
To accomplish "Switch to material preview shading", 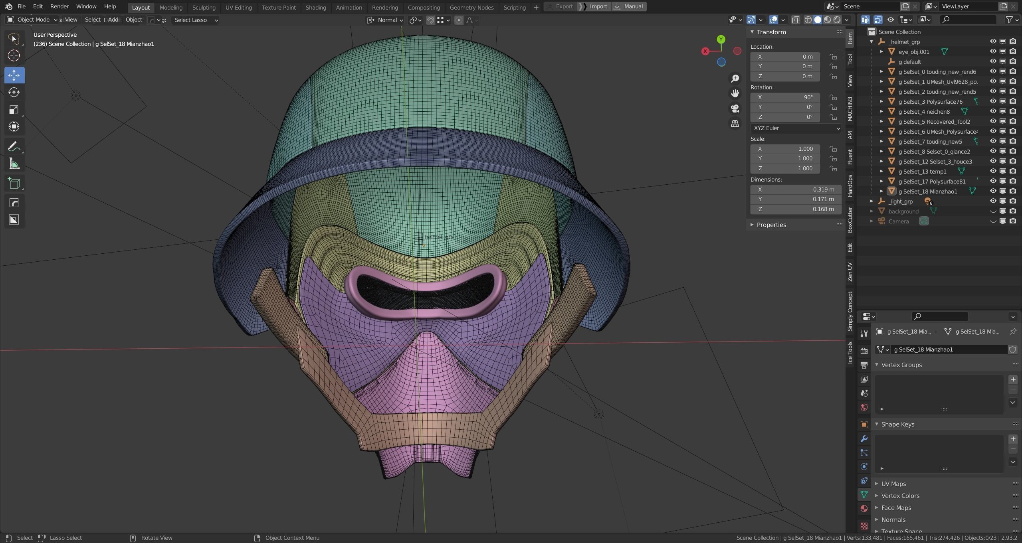I will point(828,20).
